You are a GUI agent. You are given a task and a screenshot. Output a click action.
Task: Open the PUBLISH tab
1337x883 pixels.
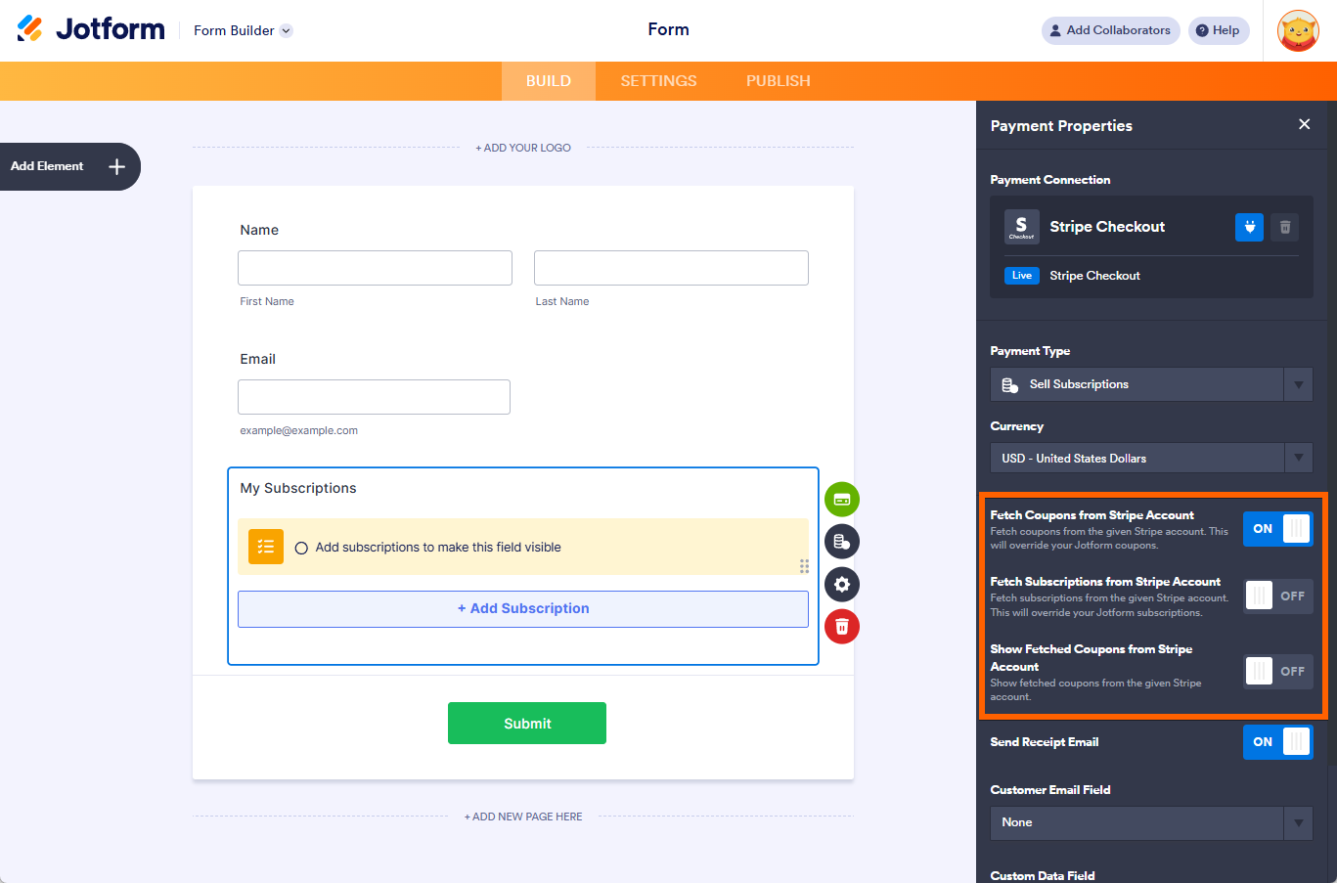(x=778, y=80)
